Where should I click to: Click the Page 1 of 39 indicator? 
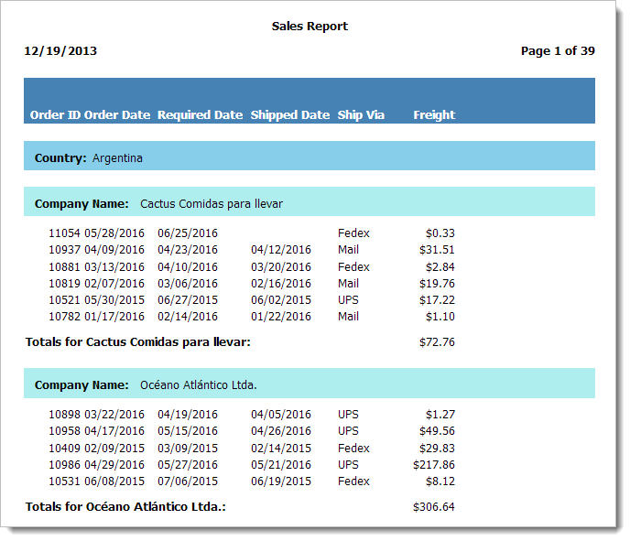click(557, 51)
